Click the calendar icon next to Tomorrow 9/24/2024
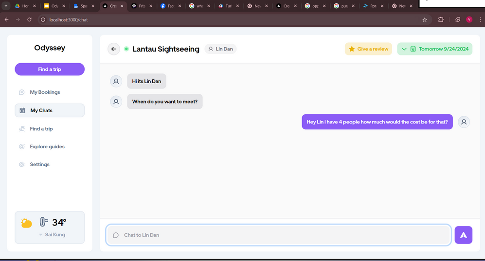Image resolution: width=485 pixels, height=261 pixels. pyautogui.click(x=413, y=49)
